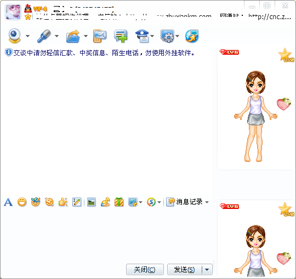
Task: Click the contact avatar photo in header
Action: coord(13,12)
